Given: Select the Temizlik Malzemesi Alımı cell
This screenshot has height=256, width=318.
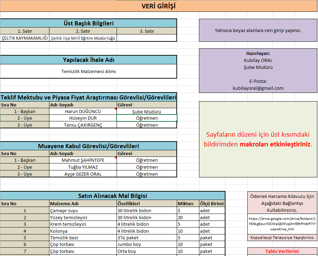Looking at the screenshot, I should pyautogui.click(x=88, y=71).
